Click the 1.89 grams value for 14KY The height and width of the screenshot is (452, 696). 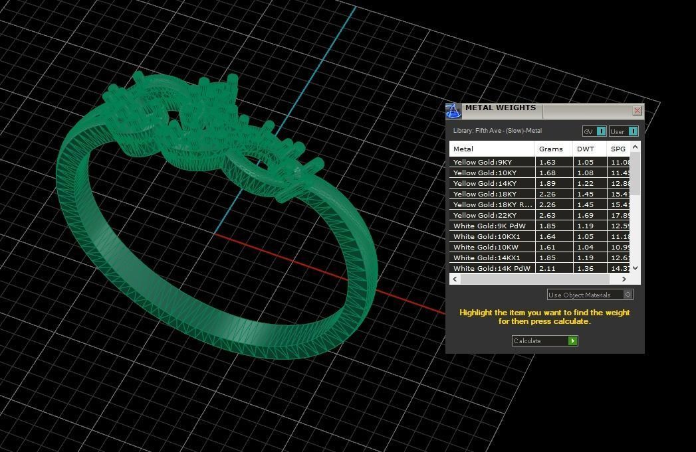[x=547, y=183]
